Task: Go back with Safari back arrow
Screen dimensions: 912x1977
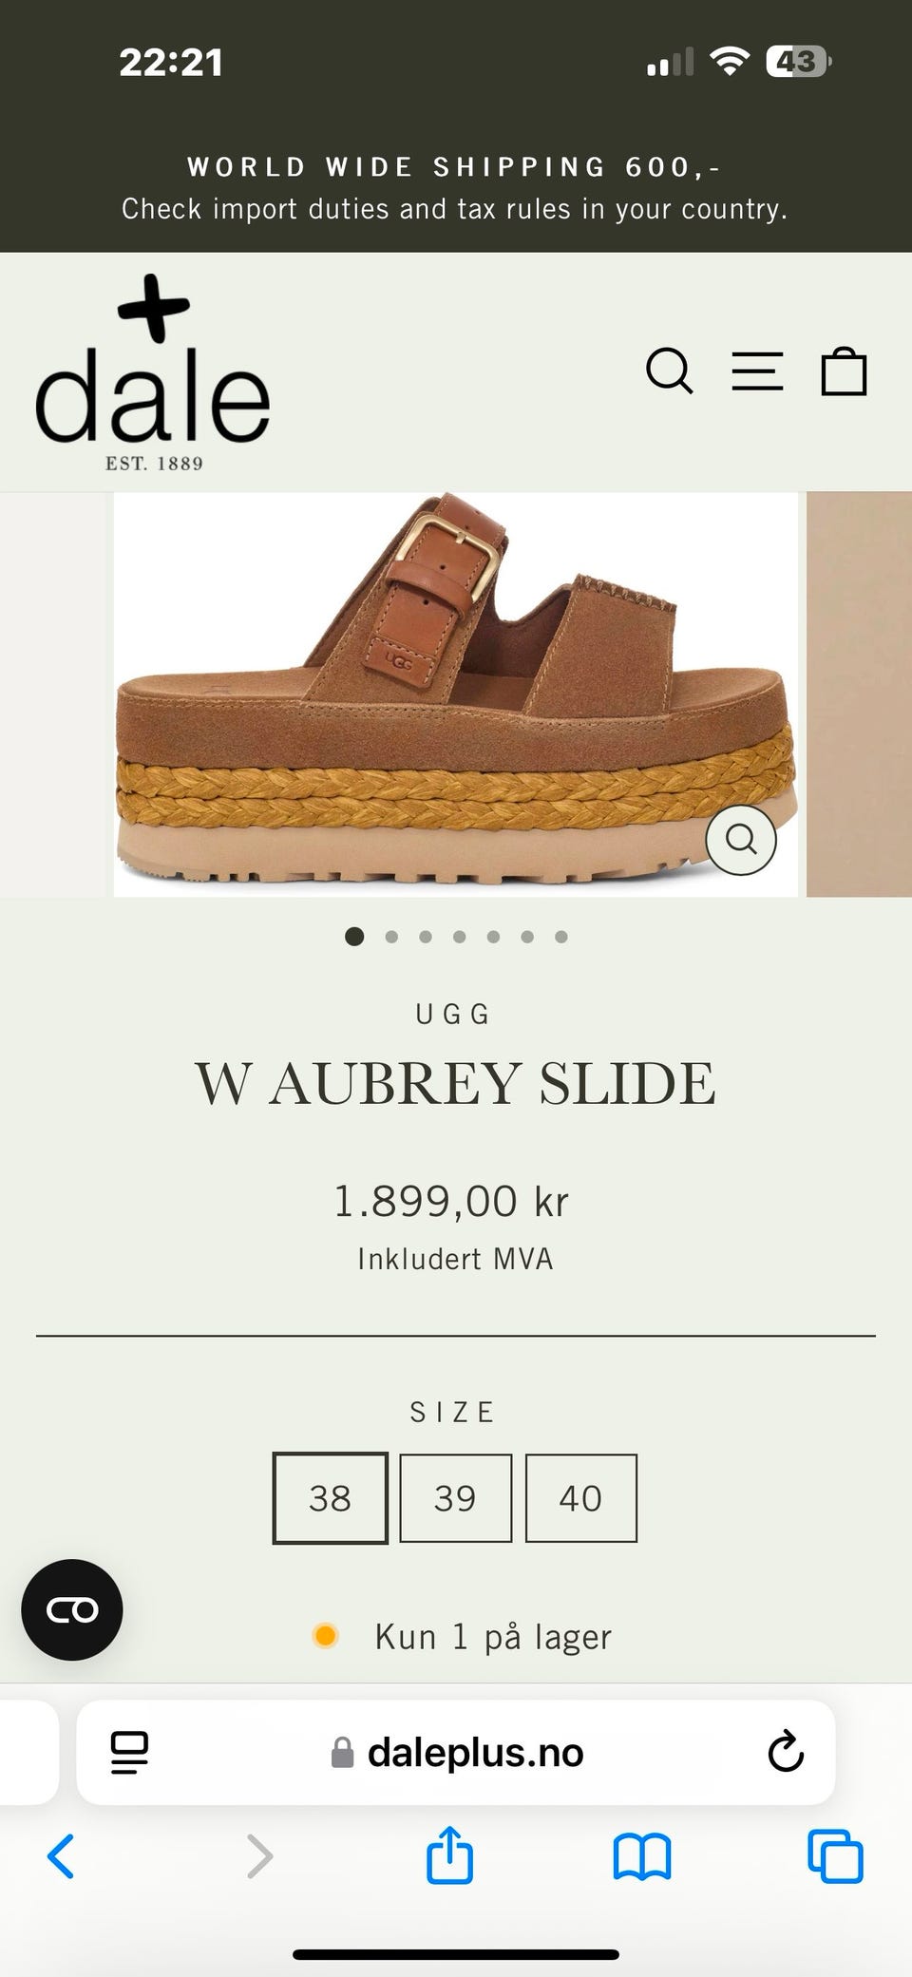Action: [61, 1856]
